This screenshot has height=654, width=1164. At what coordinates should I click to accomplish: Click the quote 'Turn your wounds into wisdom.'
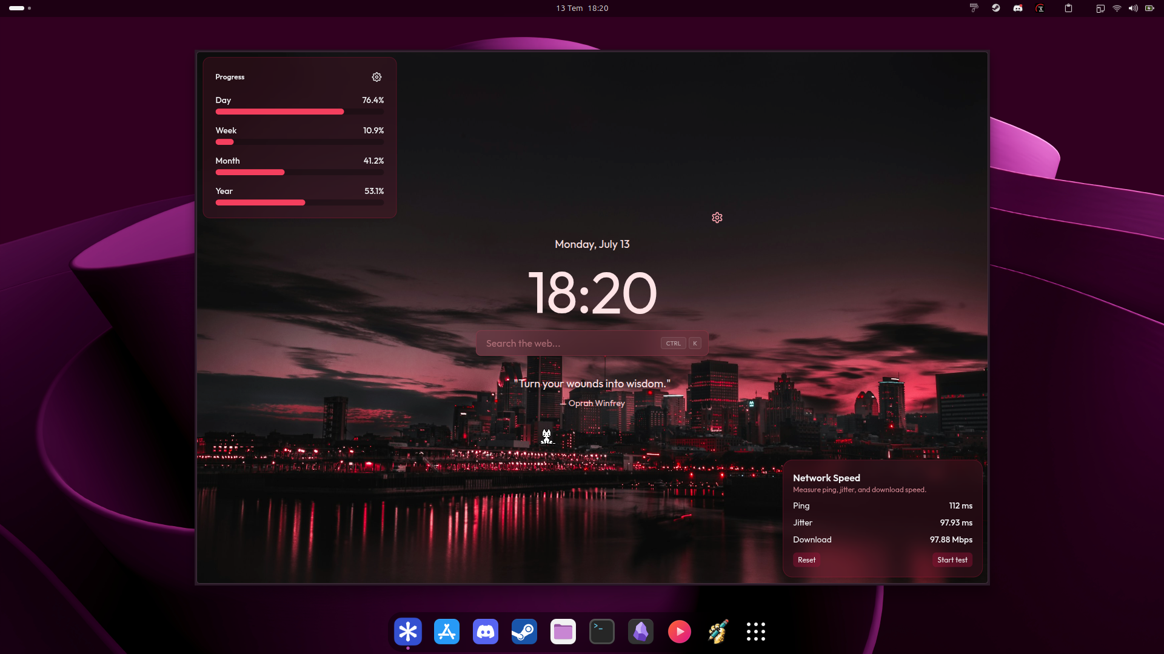point(592,384)
